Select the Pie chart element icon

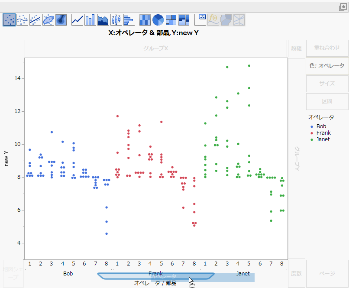pos(158,20)
